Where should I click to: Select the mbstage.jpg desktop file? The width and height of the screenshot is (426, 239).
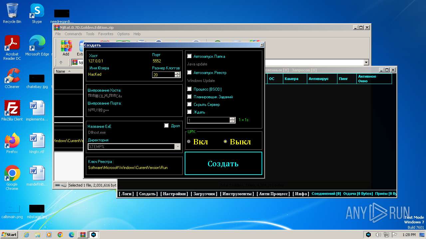point(37,211)
